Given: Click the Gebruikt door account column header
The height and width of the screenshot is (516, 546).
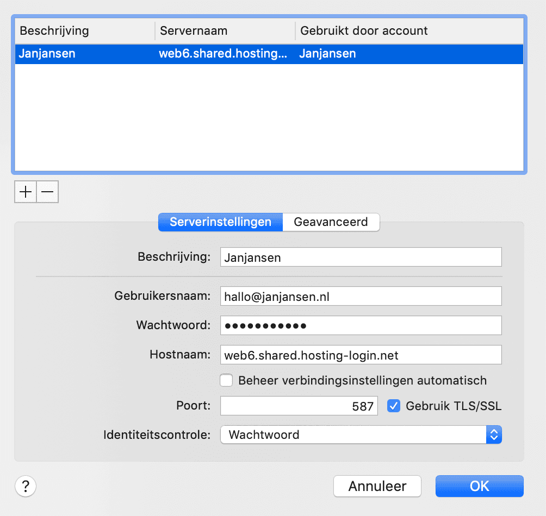Looking at the screenshot, I should click(409, 30).
